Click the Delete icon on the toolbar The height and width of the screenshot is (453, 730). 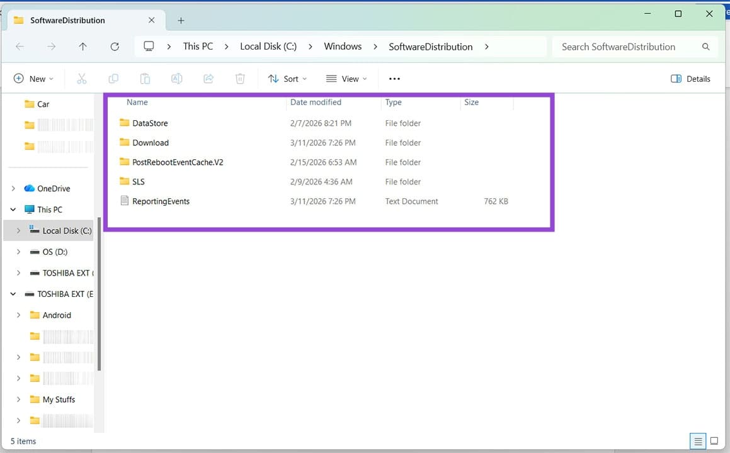tap(240, 78)
